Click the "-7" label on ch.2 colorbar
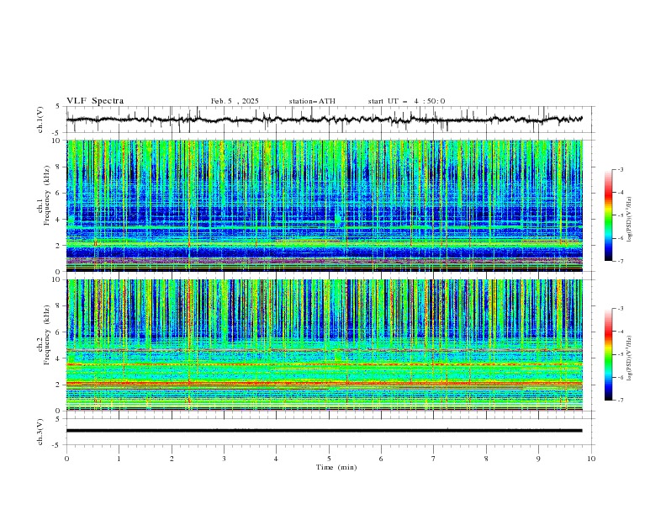The width and height of the screenshot is (666, 515). (x=621, y=401)
